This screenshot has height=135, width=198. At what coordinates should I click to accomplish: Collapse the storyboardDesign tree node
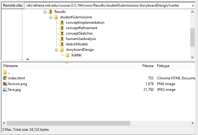[x=56, y=50]
